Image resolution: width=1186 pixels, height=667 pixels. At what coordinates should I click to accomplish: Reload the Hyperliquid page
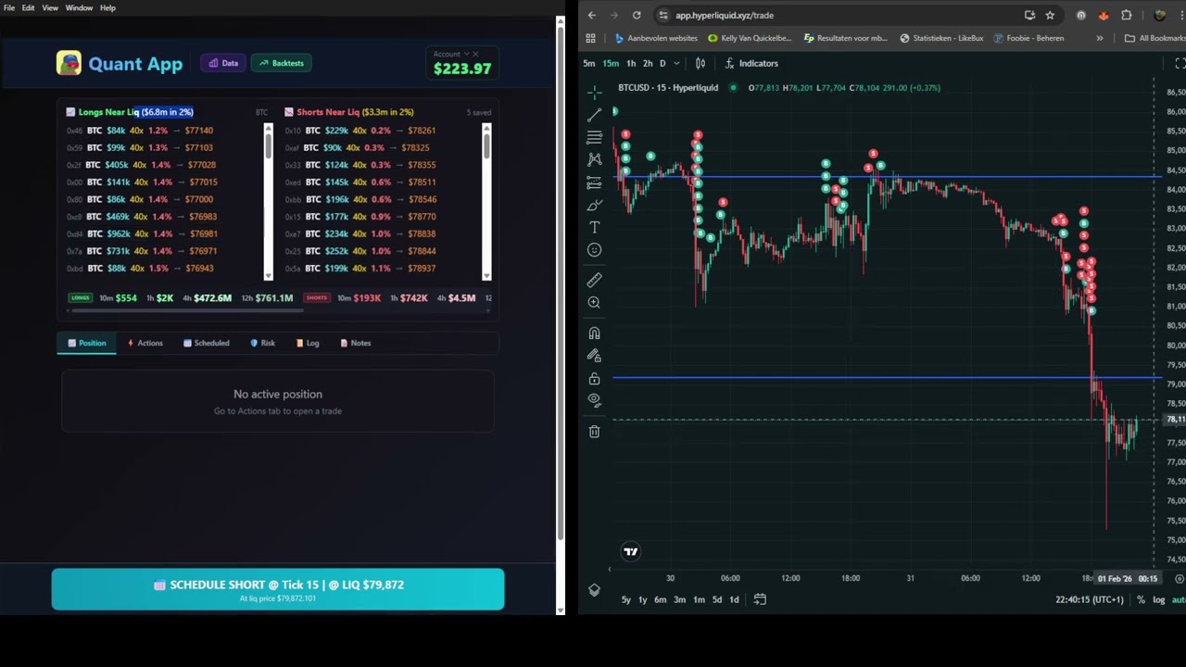[x=637, y=15]
